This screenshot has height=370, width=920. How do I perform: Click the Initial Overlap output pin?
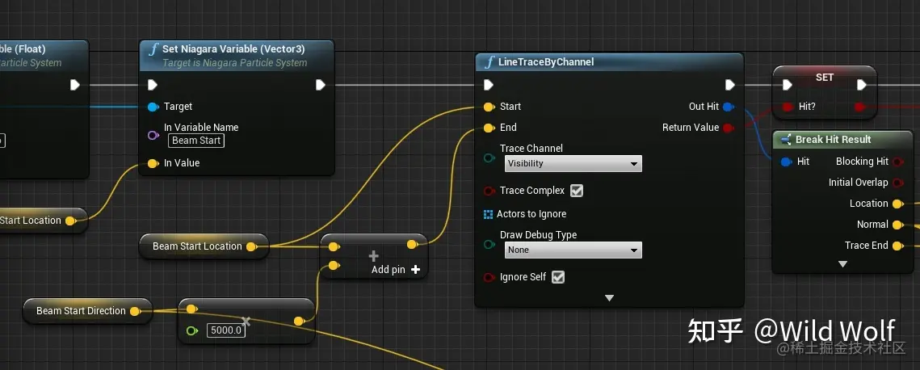click(897, 183)
